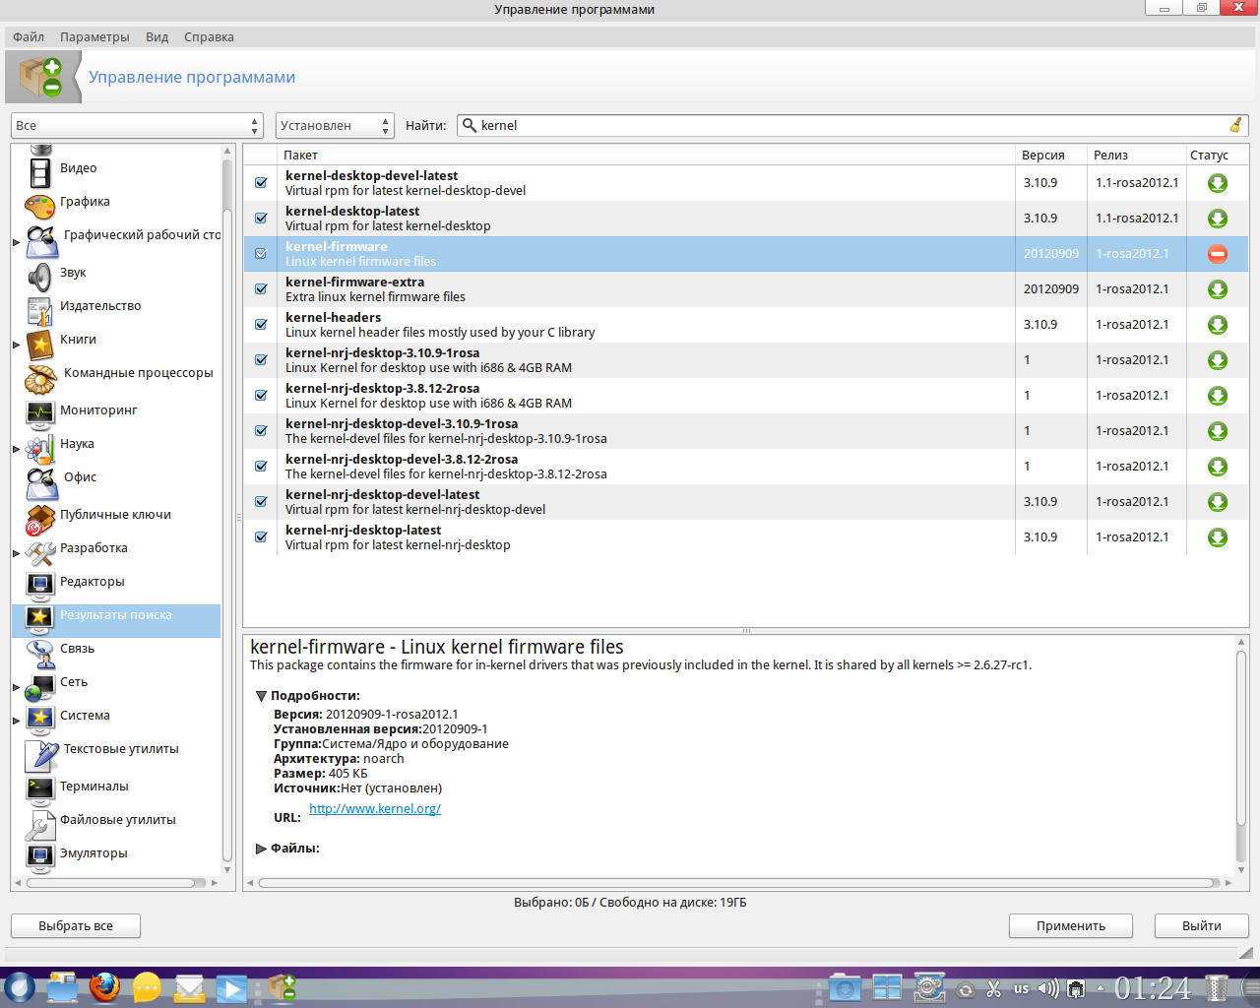Image resolution: width=1260 pixels, height=1008 pixels.
Task: Uncheck the kernel-desktop-devel-latest package checkbox
Action: [261, 183]
